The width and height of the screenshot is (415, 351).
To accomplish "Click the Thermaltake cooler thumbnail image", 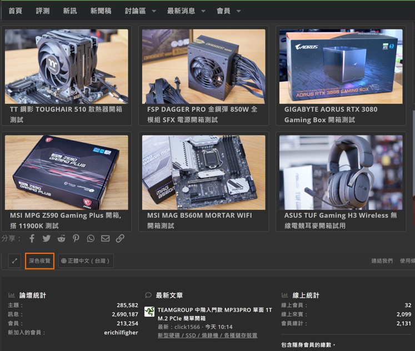I will click(67, 67).
